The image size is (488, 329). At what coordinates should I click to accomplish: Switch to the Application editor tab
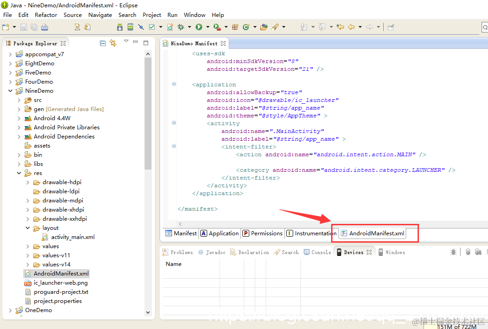(220, 233)
